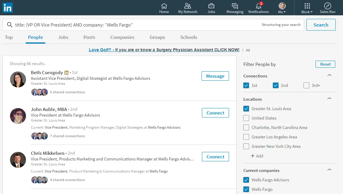This screenshot has height=194, width=343.
Task: Connect with John Auble, MBA
Action: [215, 113]
